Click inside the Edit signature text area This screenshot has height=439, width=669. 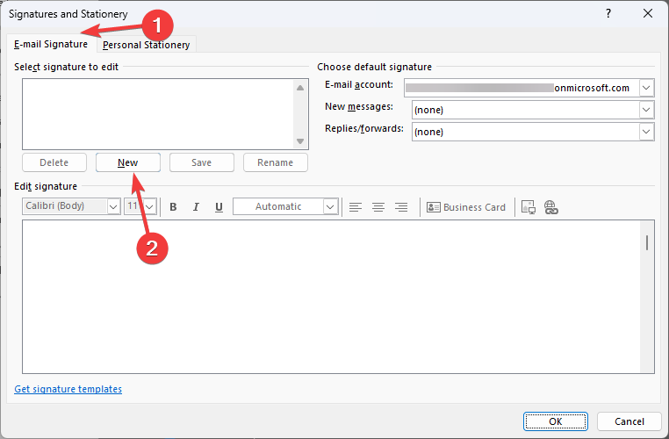coord(331,297)
